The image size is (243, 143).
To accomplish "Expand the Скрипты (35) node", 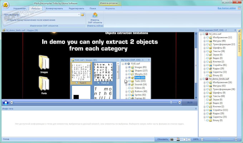I will coord(204,117).
